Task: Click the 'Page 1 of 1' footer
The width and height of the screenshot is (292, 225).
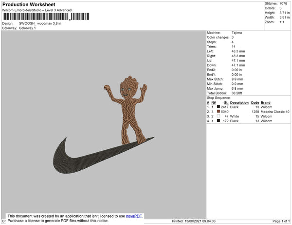Action: (281, 221)
